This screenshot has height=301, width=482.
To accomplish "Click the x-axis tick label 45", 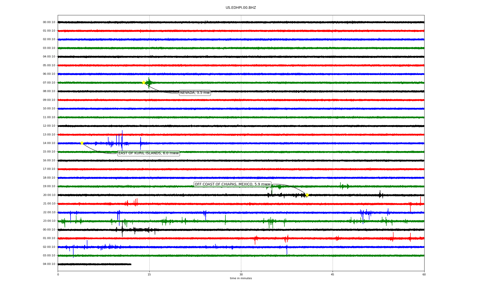I will click(333, 274).
